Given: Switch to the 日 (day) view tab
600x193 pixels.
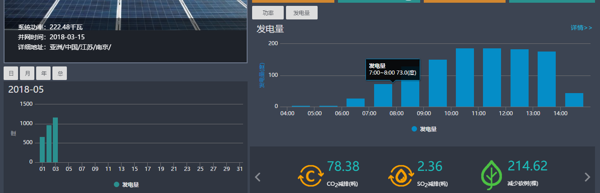Looking at the screenshot, I should tap(11, 73).
